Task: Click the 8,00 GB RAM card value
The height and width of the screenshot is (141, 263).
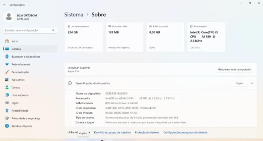Action: click(x=155, y=32)
